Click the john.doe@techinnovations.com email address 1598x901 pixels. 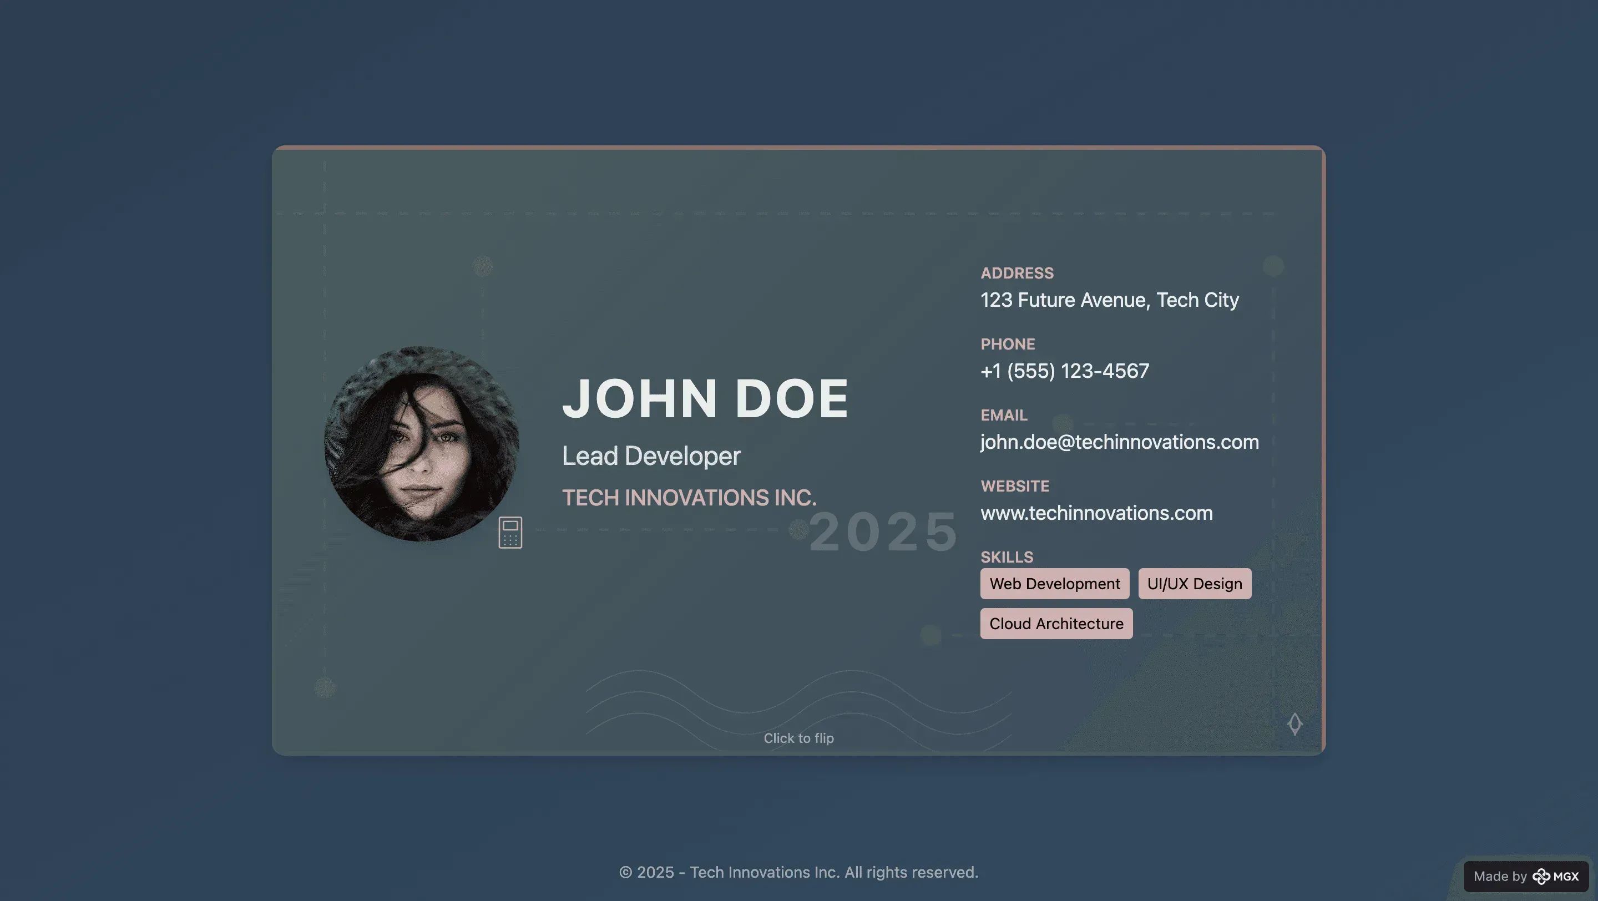(x=1119, y=442)
